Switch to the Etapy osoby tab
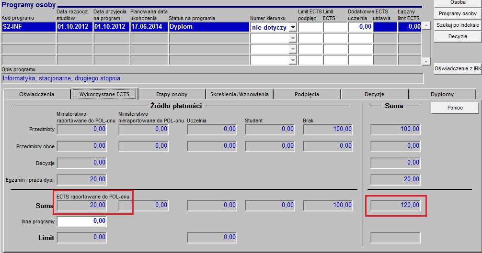 coord(172,94)
